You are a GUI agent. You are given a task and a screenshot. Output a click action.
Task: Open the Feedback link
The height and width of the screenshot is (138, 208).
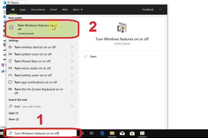148,10
